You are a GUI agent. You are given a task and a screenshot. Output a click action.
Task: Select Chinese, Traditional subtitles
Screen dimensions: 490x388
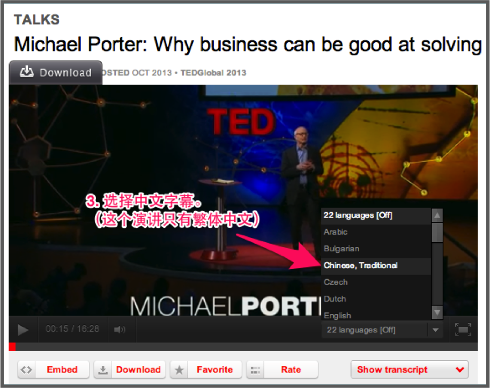[x=376, y=265]
